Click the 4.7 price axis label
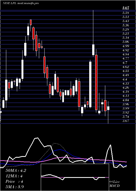 click(125, 62)
